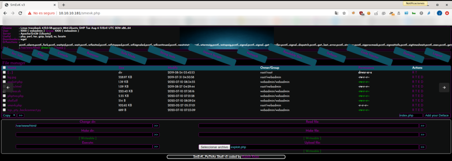Bookmark this page with the star icon
The height and width of the screenshot is (161, 452).
(344, 13)
